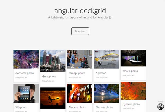Screen dimensions: 165x112
Task: Open the orange autumn leaves photo
Action: [133, 91]
